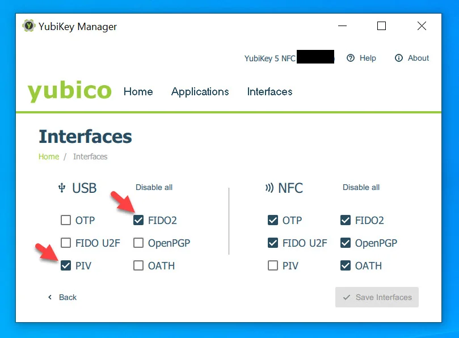Enable USB OpenPGP checkbox
Viewport: 459px width, 338px height.
tap(138, 243)
